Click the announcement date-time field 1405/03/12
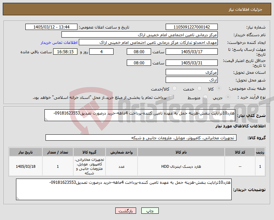The width and height of the screenshot is (274, 220). (x=51, y=27)
